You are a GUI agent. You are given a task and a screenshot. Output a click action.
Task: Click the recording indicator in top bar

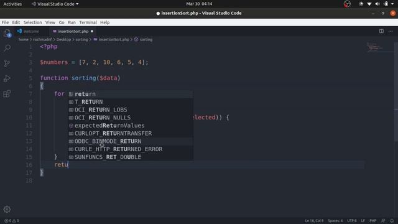[347, 4]
